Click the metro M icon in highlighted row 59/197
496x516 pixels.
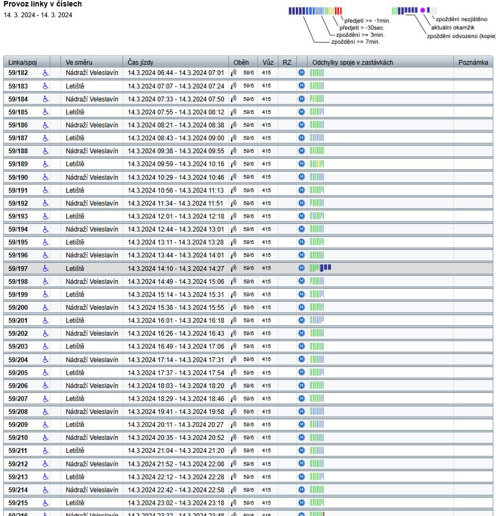[302, 268]
